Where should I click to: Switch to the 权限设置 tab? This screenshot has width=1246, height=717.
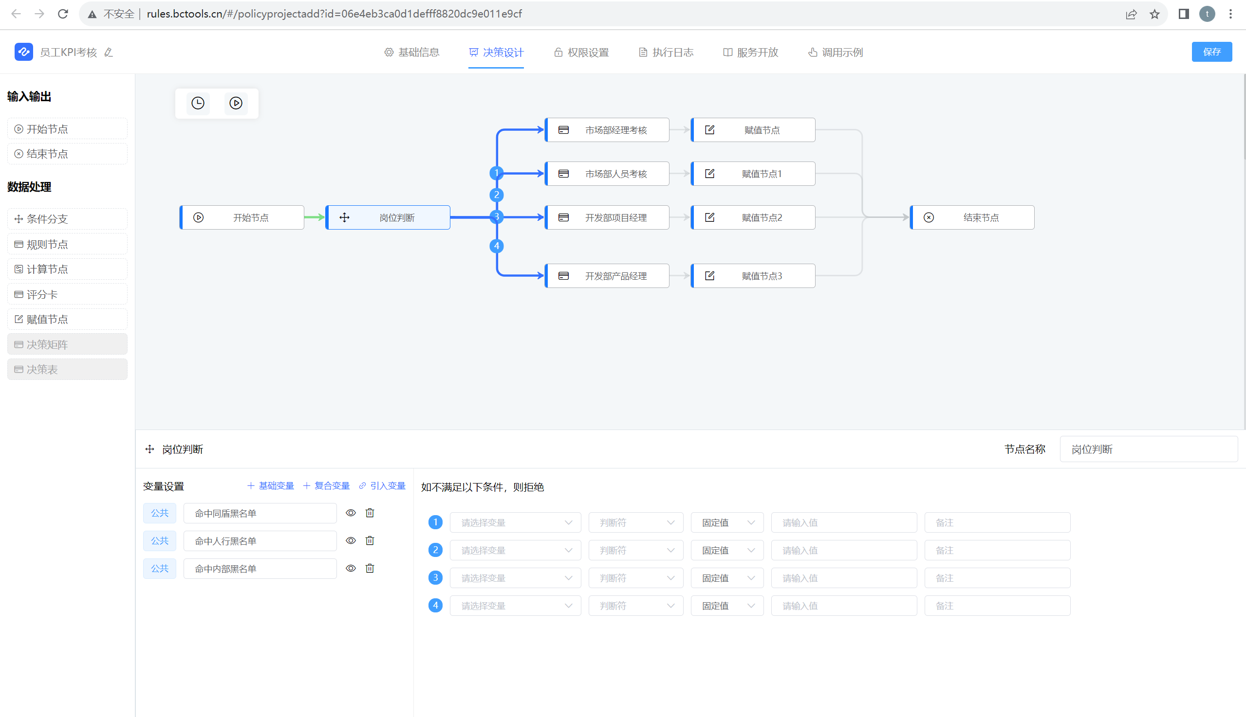click(x=581, y=52)
